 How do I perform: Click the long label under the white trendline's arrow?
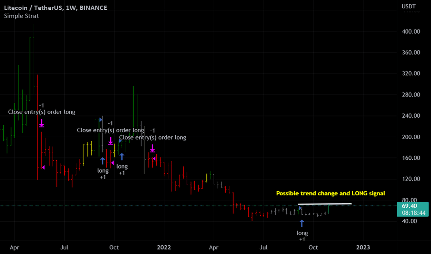pyautogui.click(x=302, y=233)
